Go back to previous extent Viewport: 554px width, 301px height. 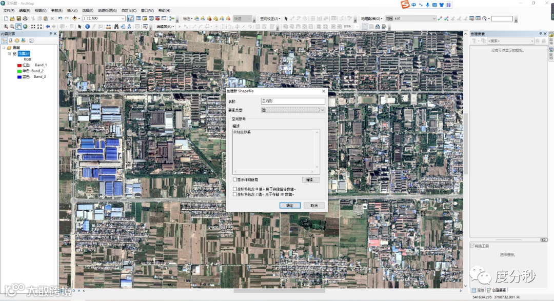[x=47, y=27]
